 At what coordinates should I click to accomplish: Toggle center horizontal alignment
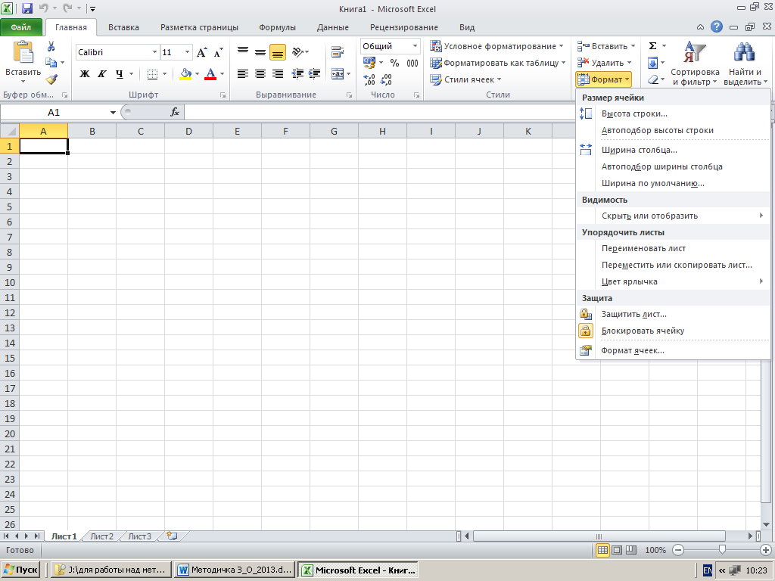coord(260,74)
